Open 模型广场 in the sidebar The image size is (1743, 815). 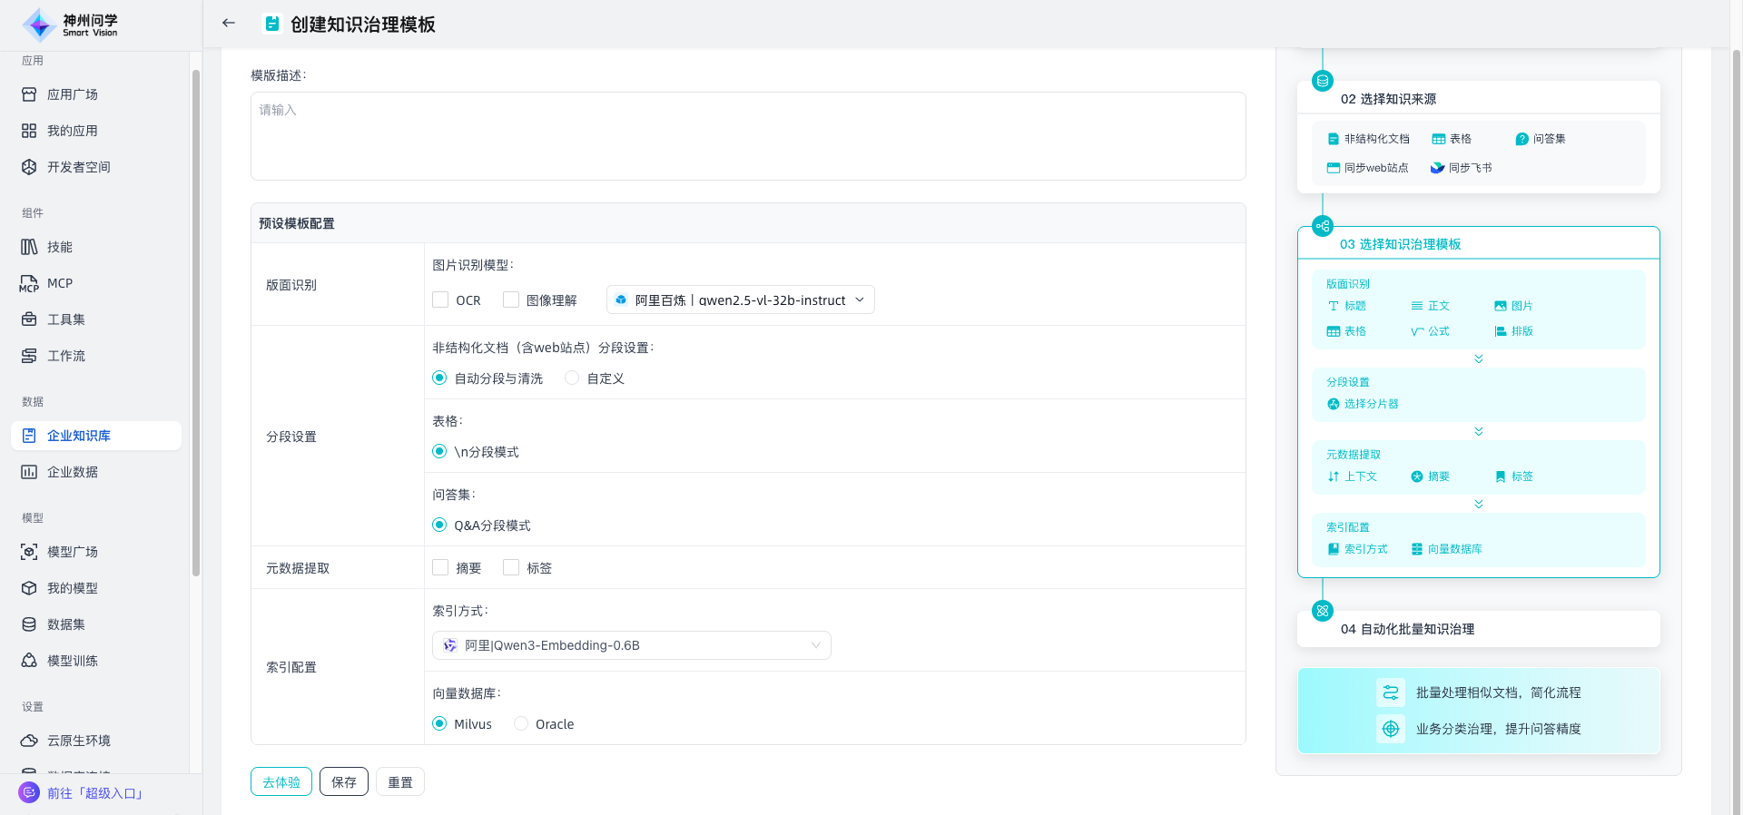click(73, 552)
